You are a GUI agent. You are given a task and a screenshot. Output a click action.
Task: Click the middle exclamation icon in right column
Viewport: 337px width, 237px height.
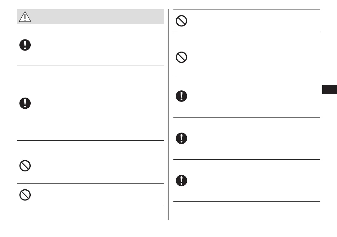(182, 138)
